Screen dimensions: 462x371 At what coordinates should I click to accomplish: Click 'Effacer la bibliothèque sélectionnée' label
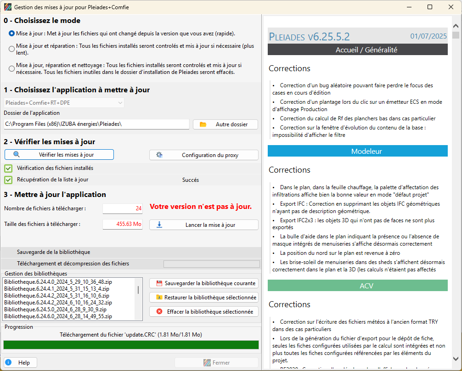[x=210, y=311]
